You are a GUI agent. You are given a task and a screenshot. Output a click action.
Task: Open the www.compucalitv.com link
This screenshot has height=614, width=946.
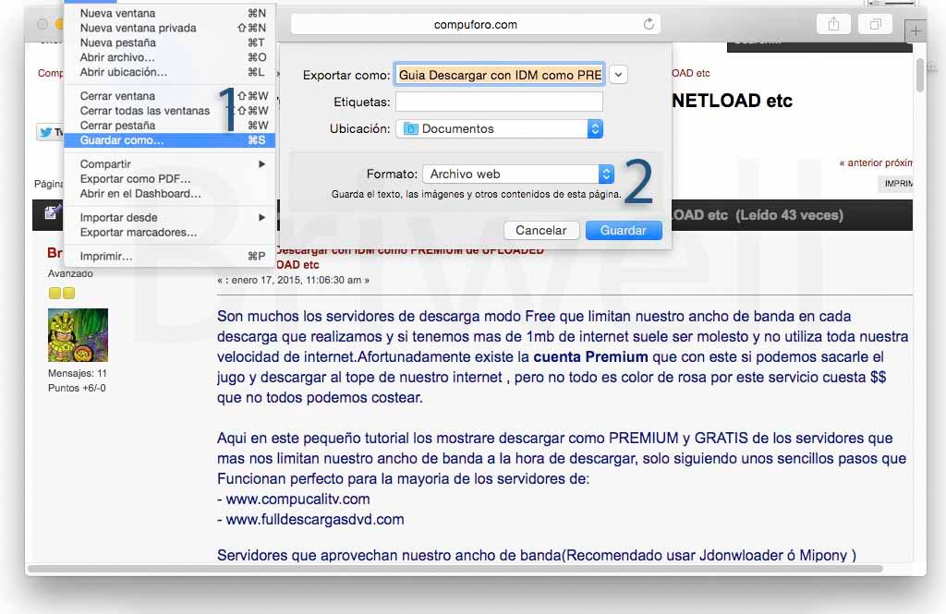point(298,499)
